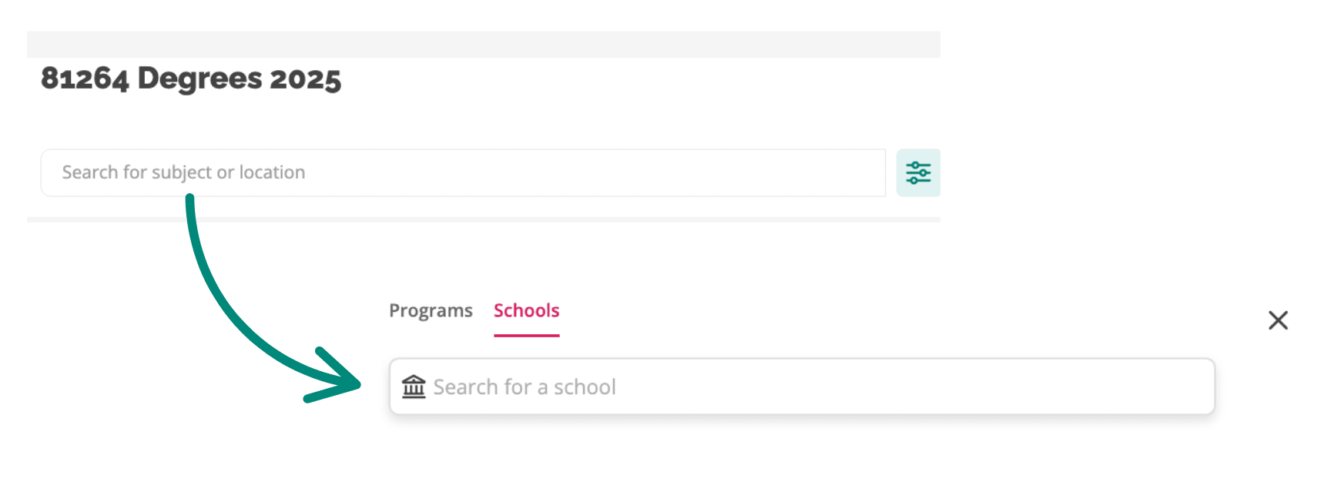Click the bank icon left of the placeholder
1344x482 pixels.
(x=414, y=387)
